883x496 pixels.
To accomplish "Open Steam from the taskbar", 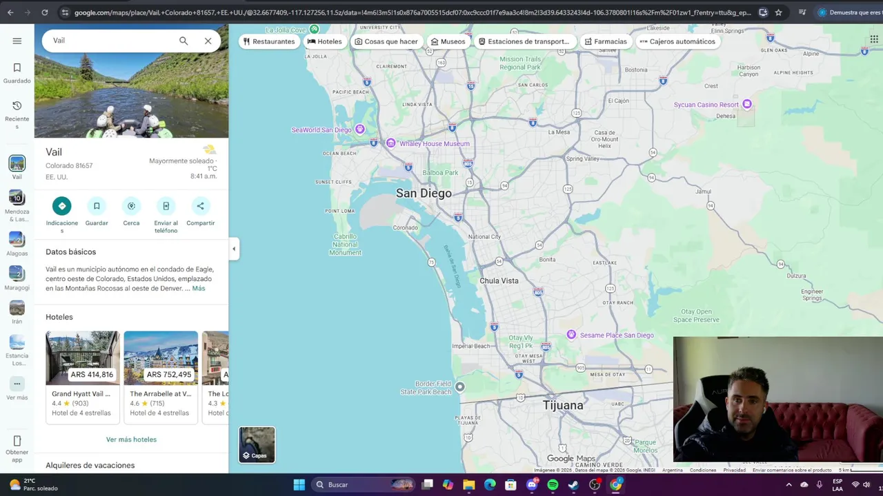I will (x=573, y=484).
